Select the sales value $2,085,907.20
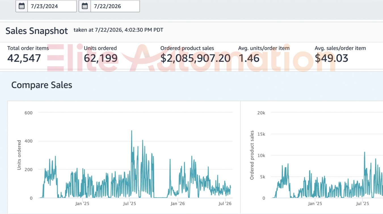 click(x=195, y=58)
